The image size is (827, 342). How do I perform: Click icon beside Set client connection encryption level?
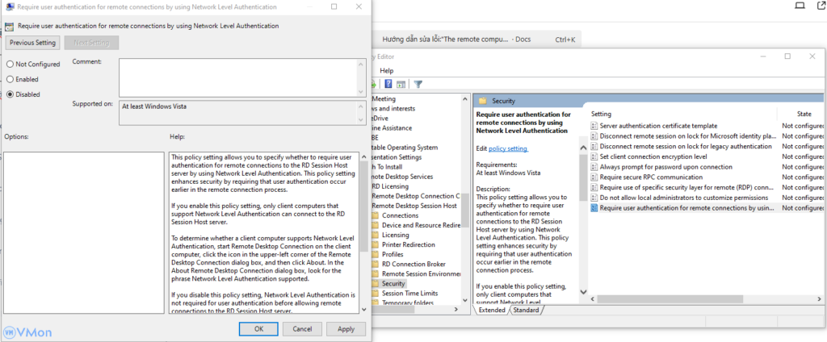pyautogui.click(x=594, y=156)
